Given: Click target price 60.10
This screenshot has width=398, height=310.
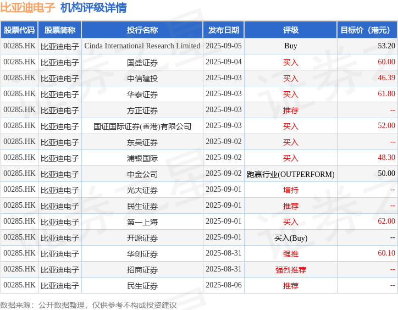Looking at the screenshot, I should pyautogui.click(x=386, y=253).
